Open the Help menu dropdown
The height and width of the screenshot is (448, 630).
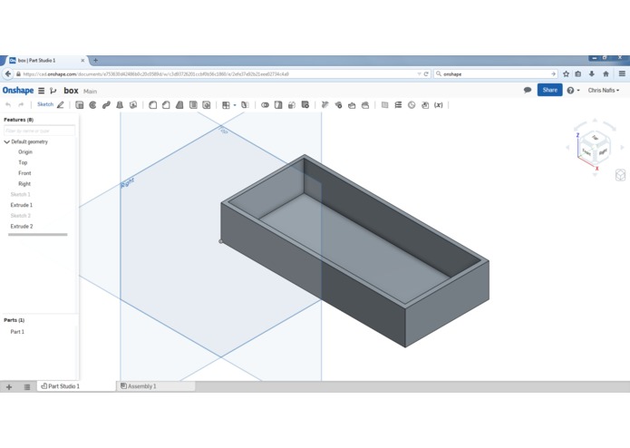(x=573, y=91)
